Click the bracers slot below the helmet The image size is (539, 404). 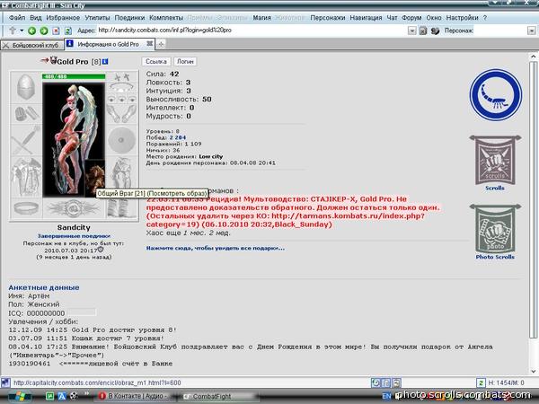click(x=26, y=114)
